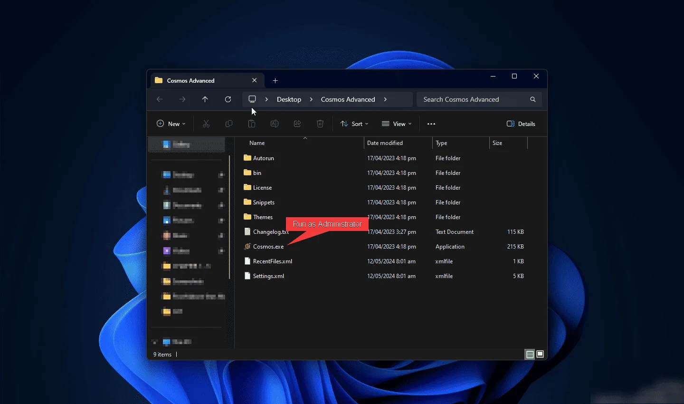Open the Desktop breadcrumb in address bar

point(289,99)
